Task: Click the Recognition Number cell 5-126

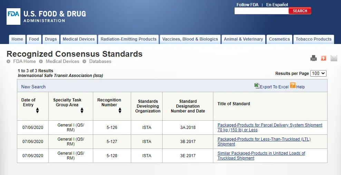Action: 112,128
